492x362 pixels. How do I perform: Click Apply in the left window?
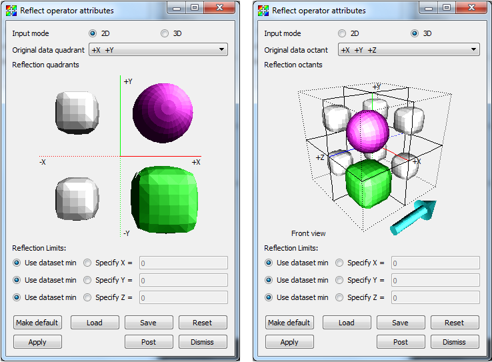coord(37,342)
